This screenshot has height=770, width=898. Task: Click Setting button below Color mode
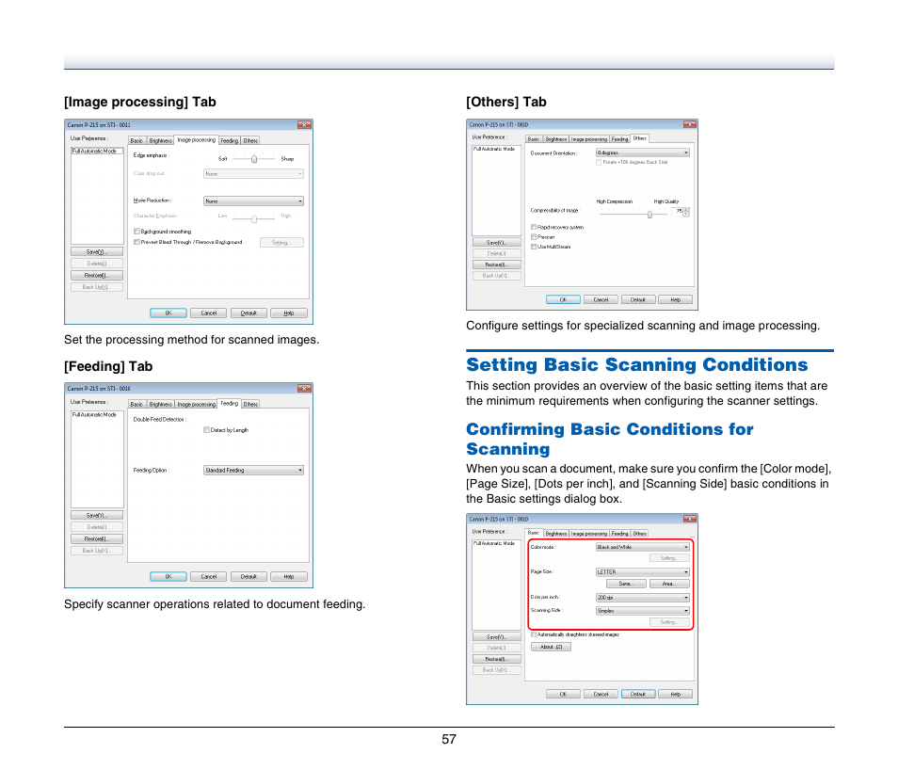669,558
